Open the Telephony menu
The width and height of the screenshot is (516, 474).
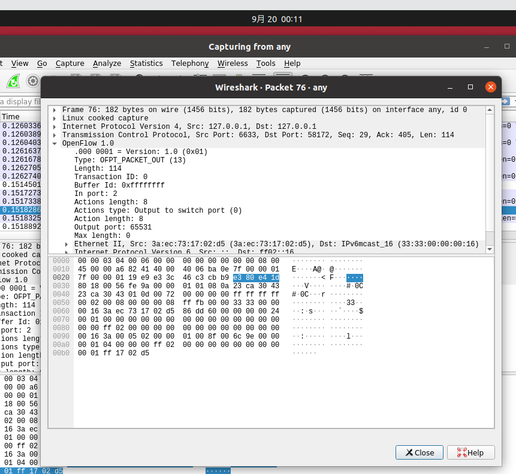190,63
